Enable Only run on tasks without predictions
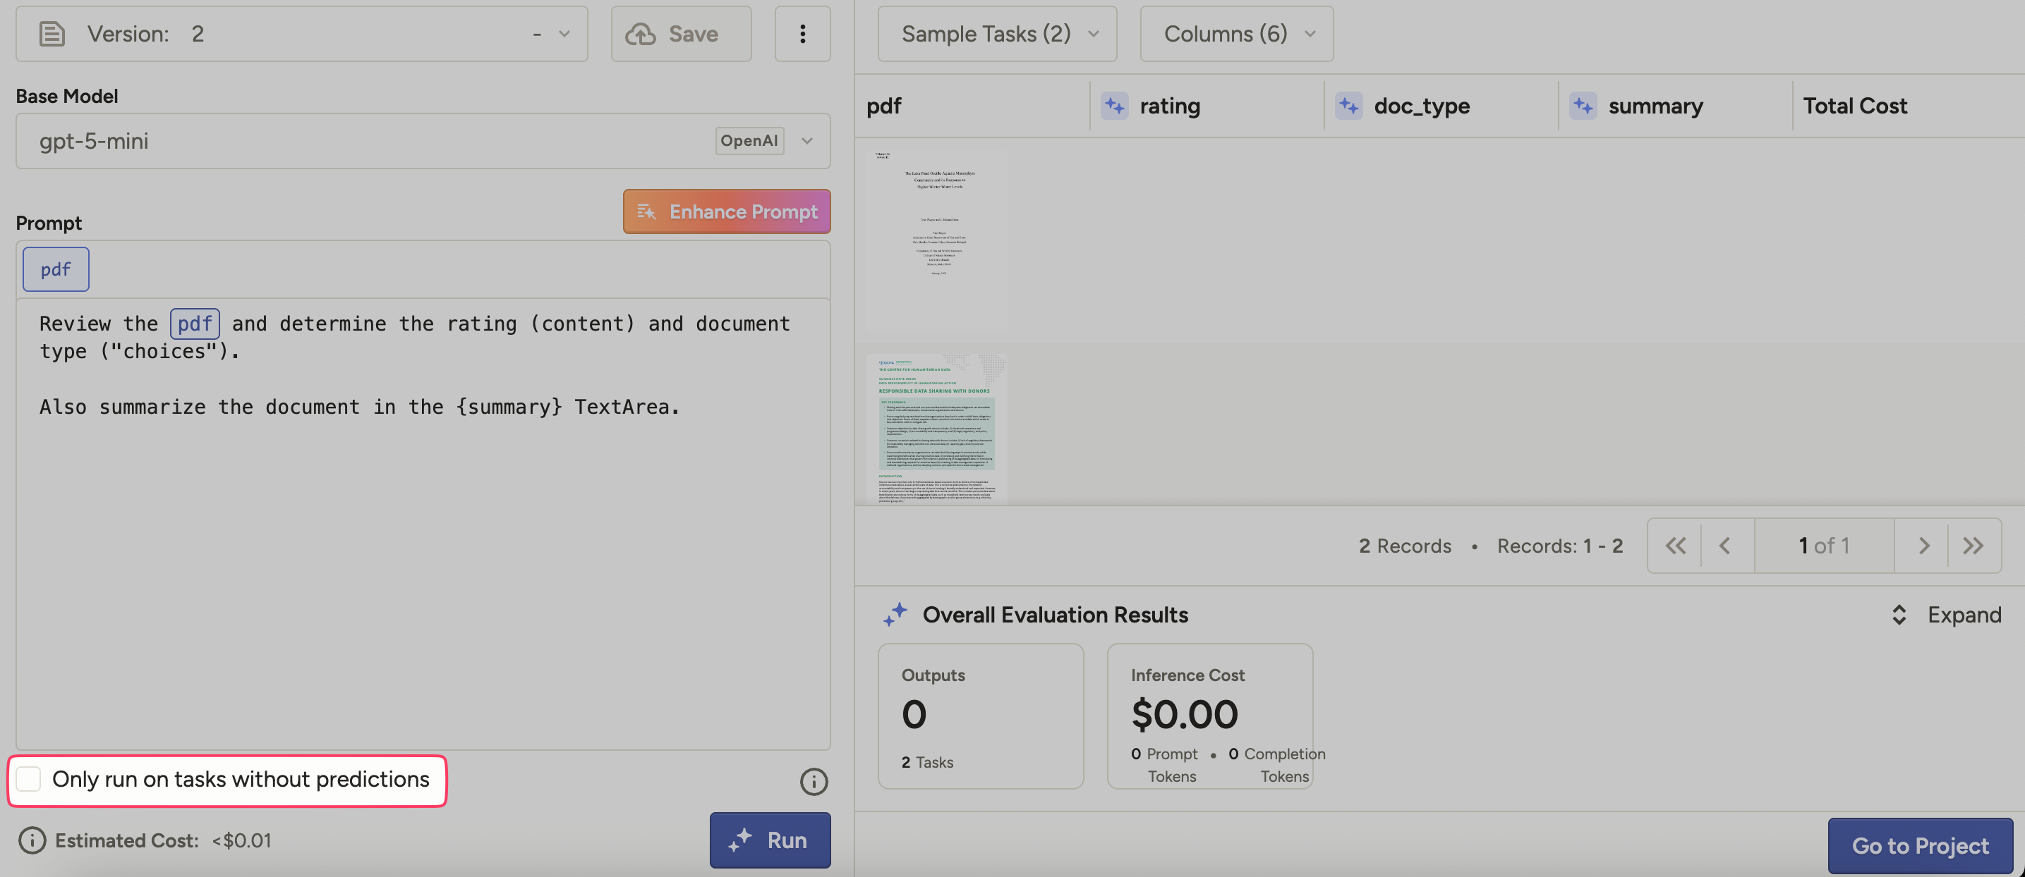 point(29,779)
